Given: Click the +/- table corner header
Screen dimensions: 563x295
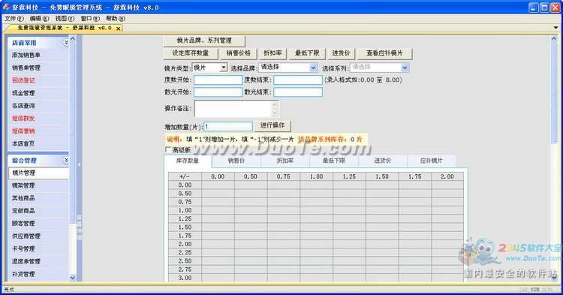Looking at the screenshot, I should [185, 176].
